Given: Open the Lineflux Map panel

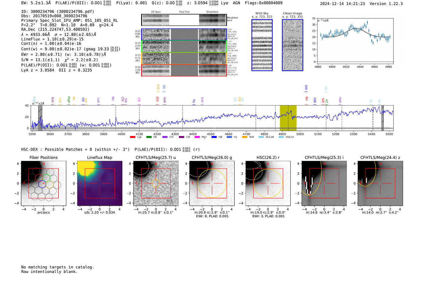Looking at the screenshot, I should click(100, 183).
